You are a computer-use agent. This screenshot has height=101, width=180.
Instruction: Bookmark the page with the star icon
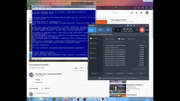click(111, 8)
